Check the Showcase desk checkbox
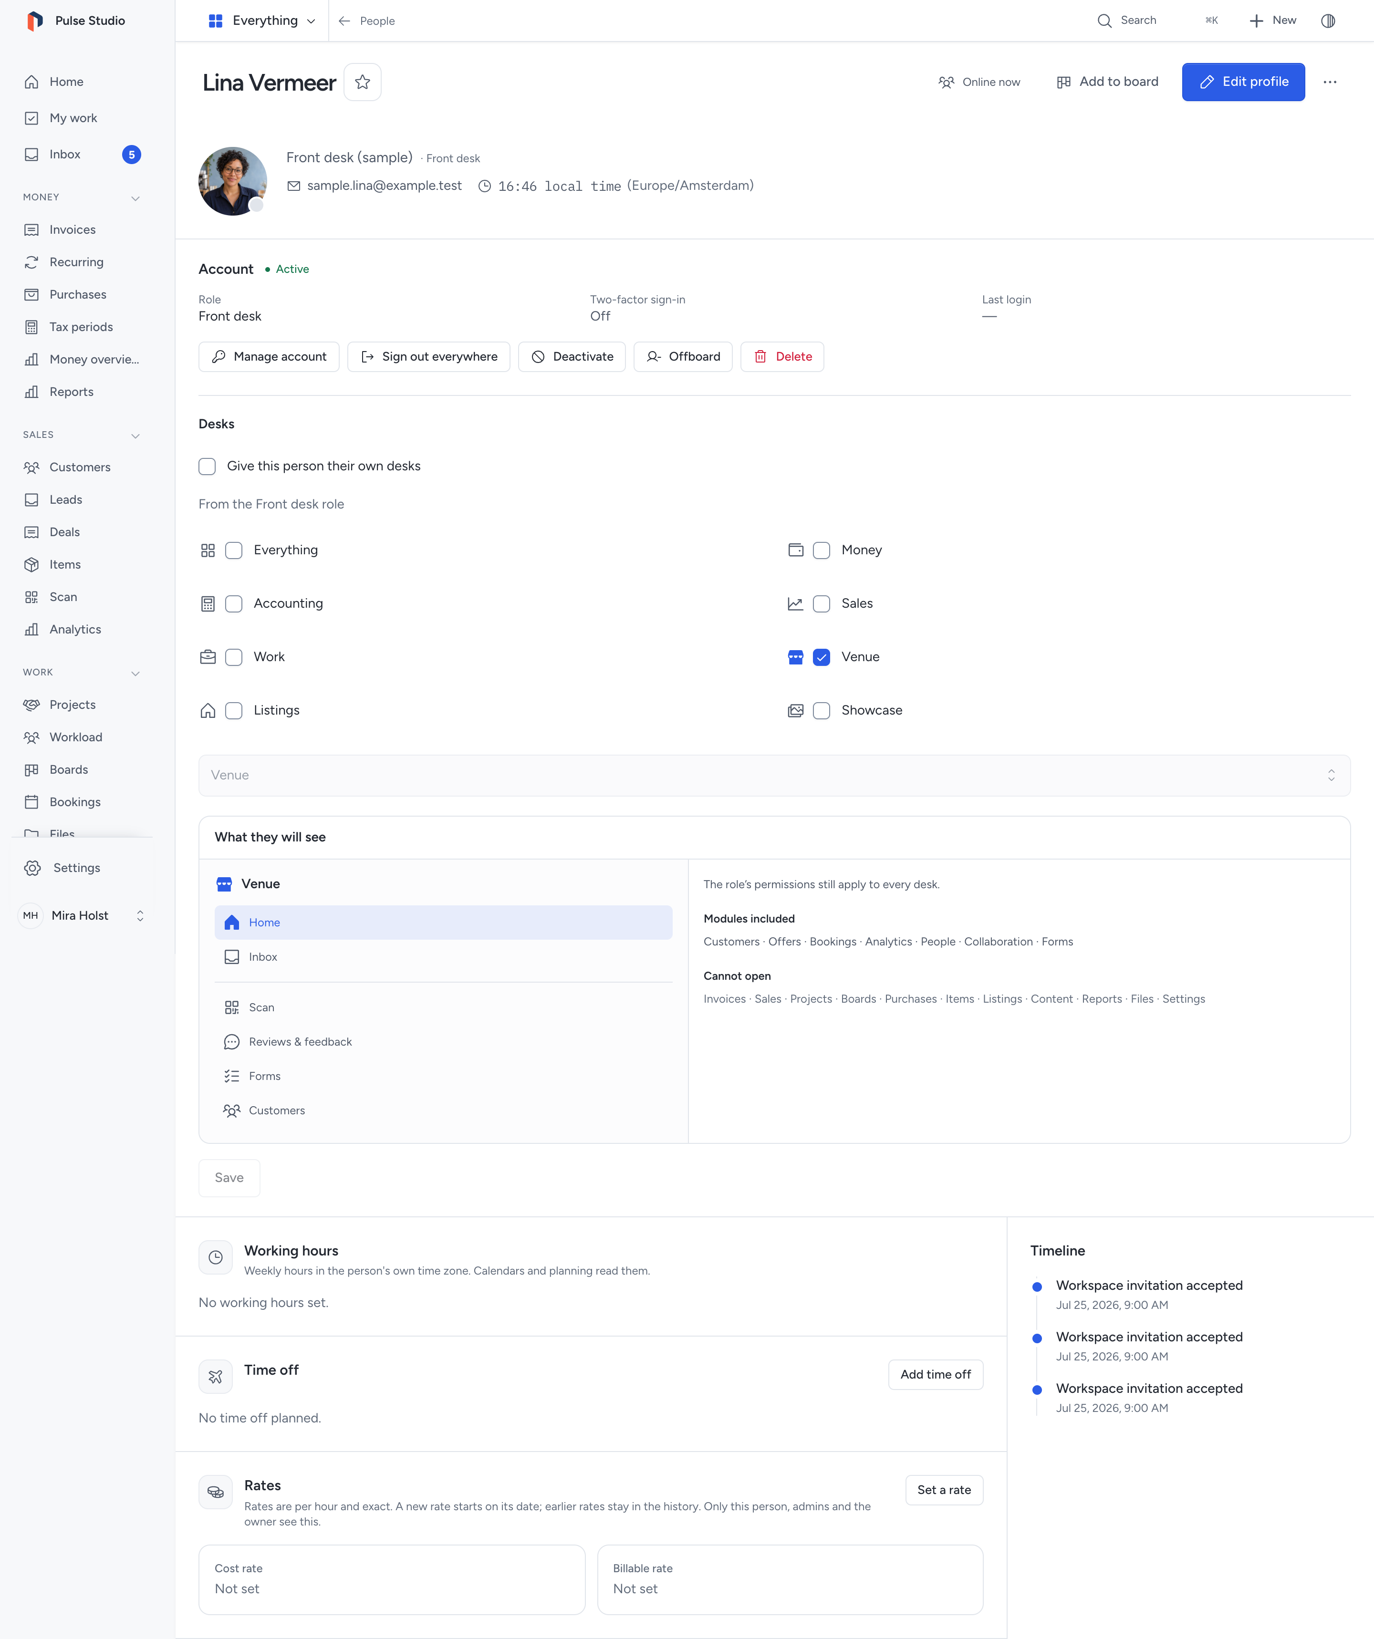The width and height of the screenshot is (1374, 1639). 821,710
